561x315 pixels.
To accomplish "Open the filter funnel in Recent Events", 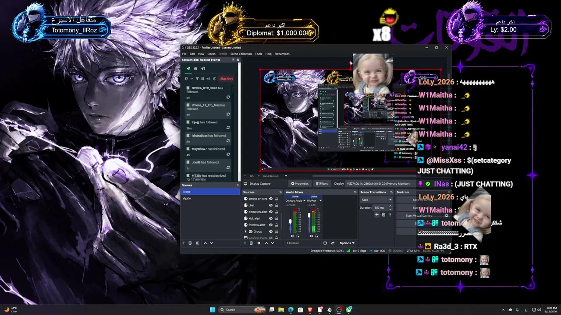I will pos(197,79).
